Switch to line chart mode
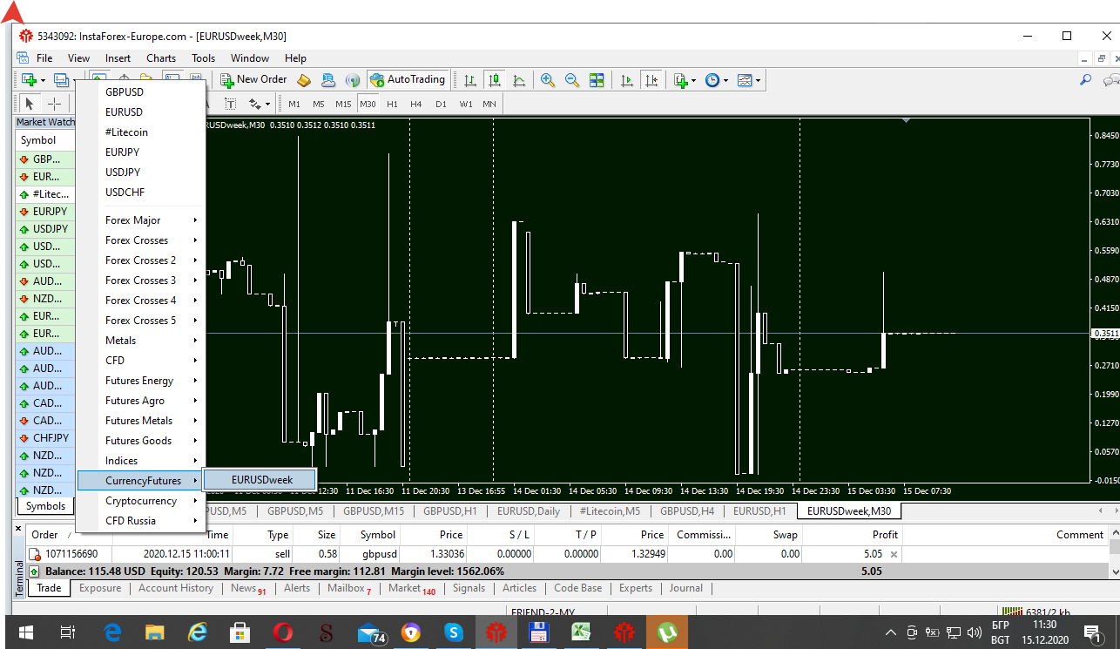 point(519,79)
